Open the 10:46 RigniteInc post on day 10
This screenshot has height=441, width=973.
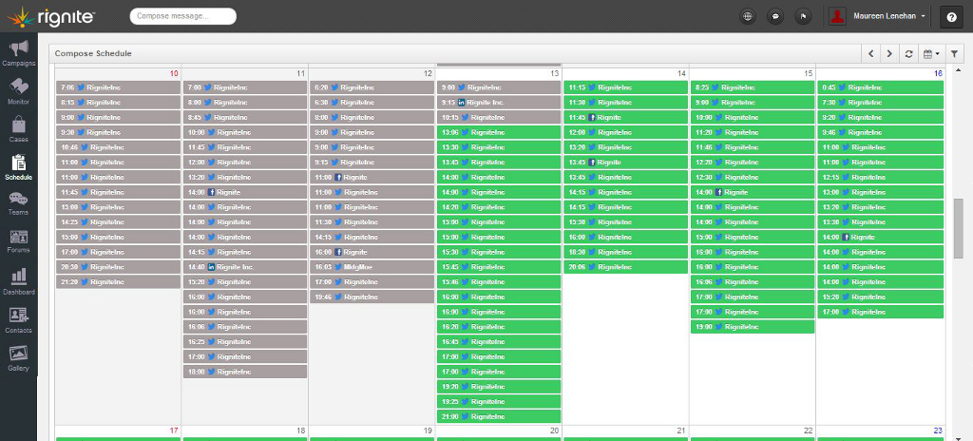pyautogui.click(x=118, y=147)
